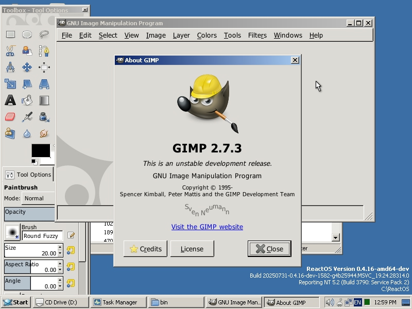The width and height of the screenshot is (412, 309).
Task: Select the Move tool
Action: click(x=26, y=66)
